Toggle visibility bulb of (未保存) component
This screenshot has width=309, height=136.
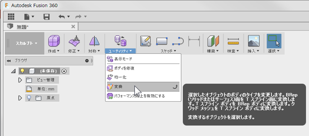pos(22,71)
